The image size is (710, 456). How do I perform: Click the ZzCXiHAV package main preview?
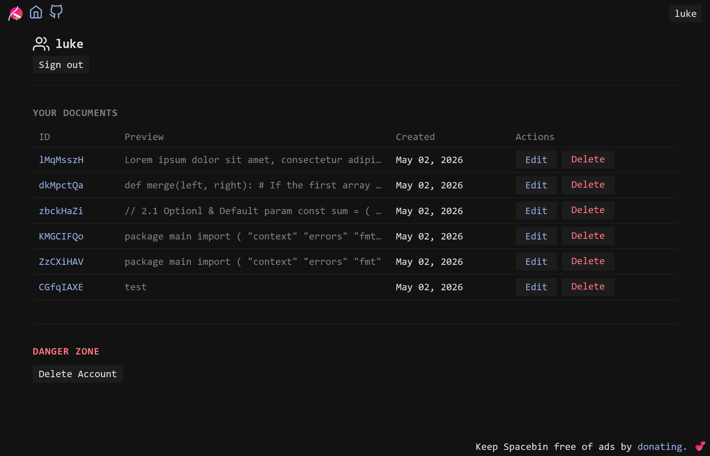(253, 261)
